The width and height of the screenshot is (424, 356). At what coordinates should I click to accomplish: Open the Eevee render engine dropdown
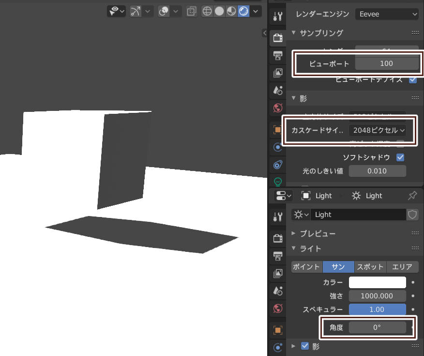(x=387, y=14)
